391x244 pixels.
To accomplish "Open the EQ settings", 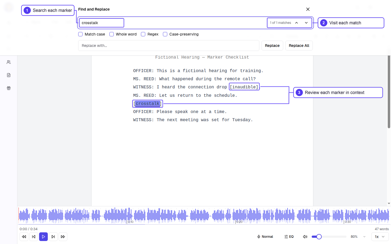I will click(289, 237).
